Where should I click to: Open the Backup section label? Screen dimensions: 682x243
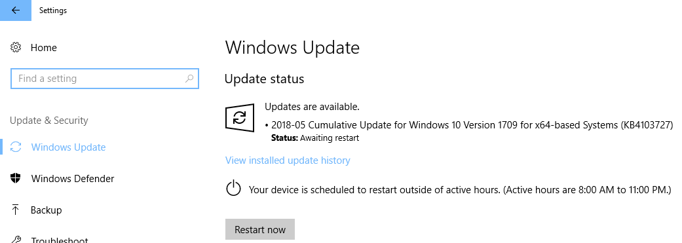[46, 210]
